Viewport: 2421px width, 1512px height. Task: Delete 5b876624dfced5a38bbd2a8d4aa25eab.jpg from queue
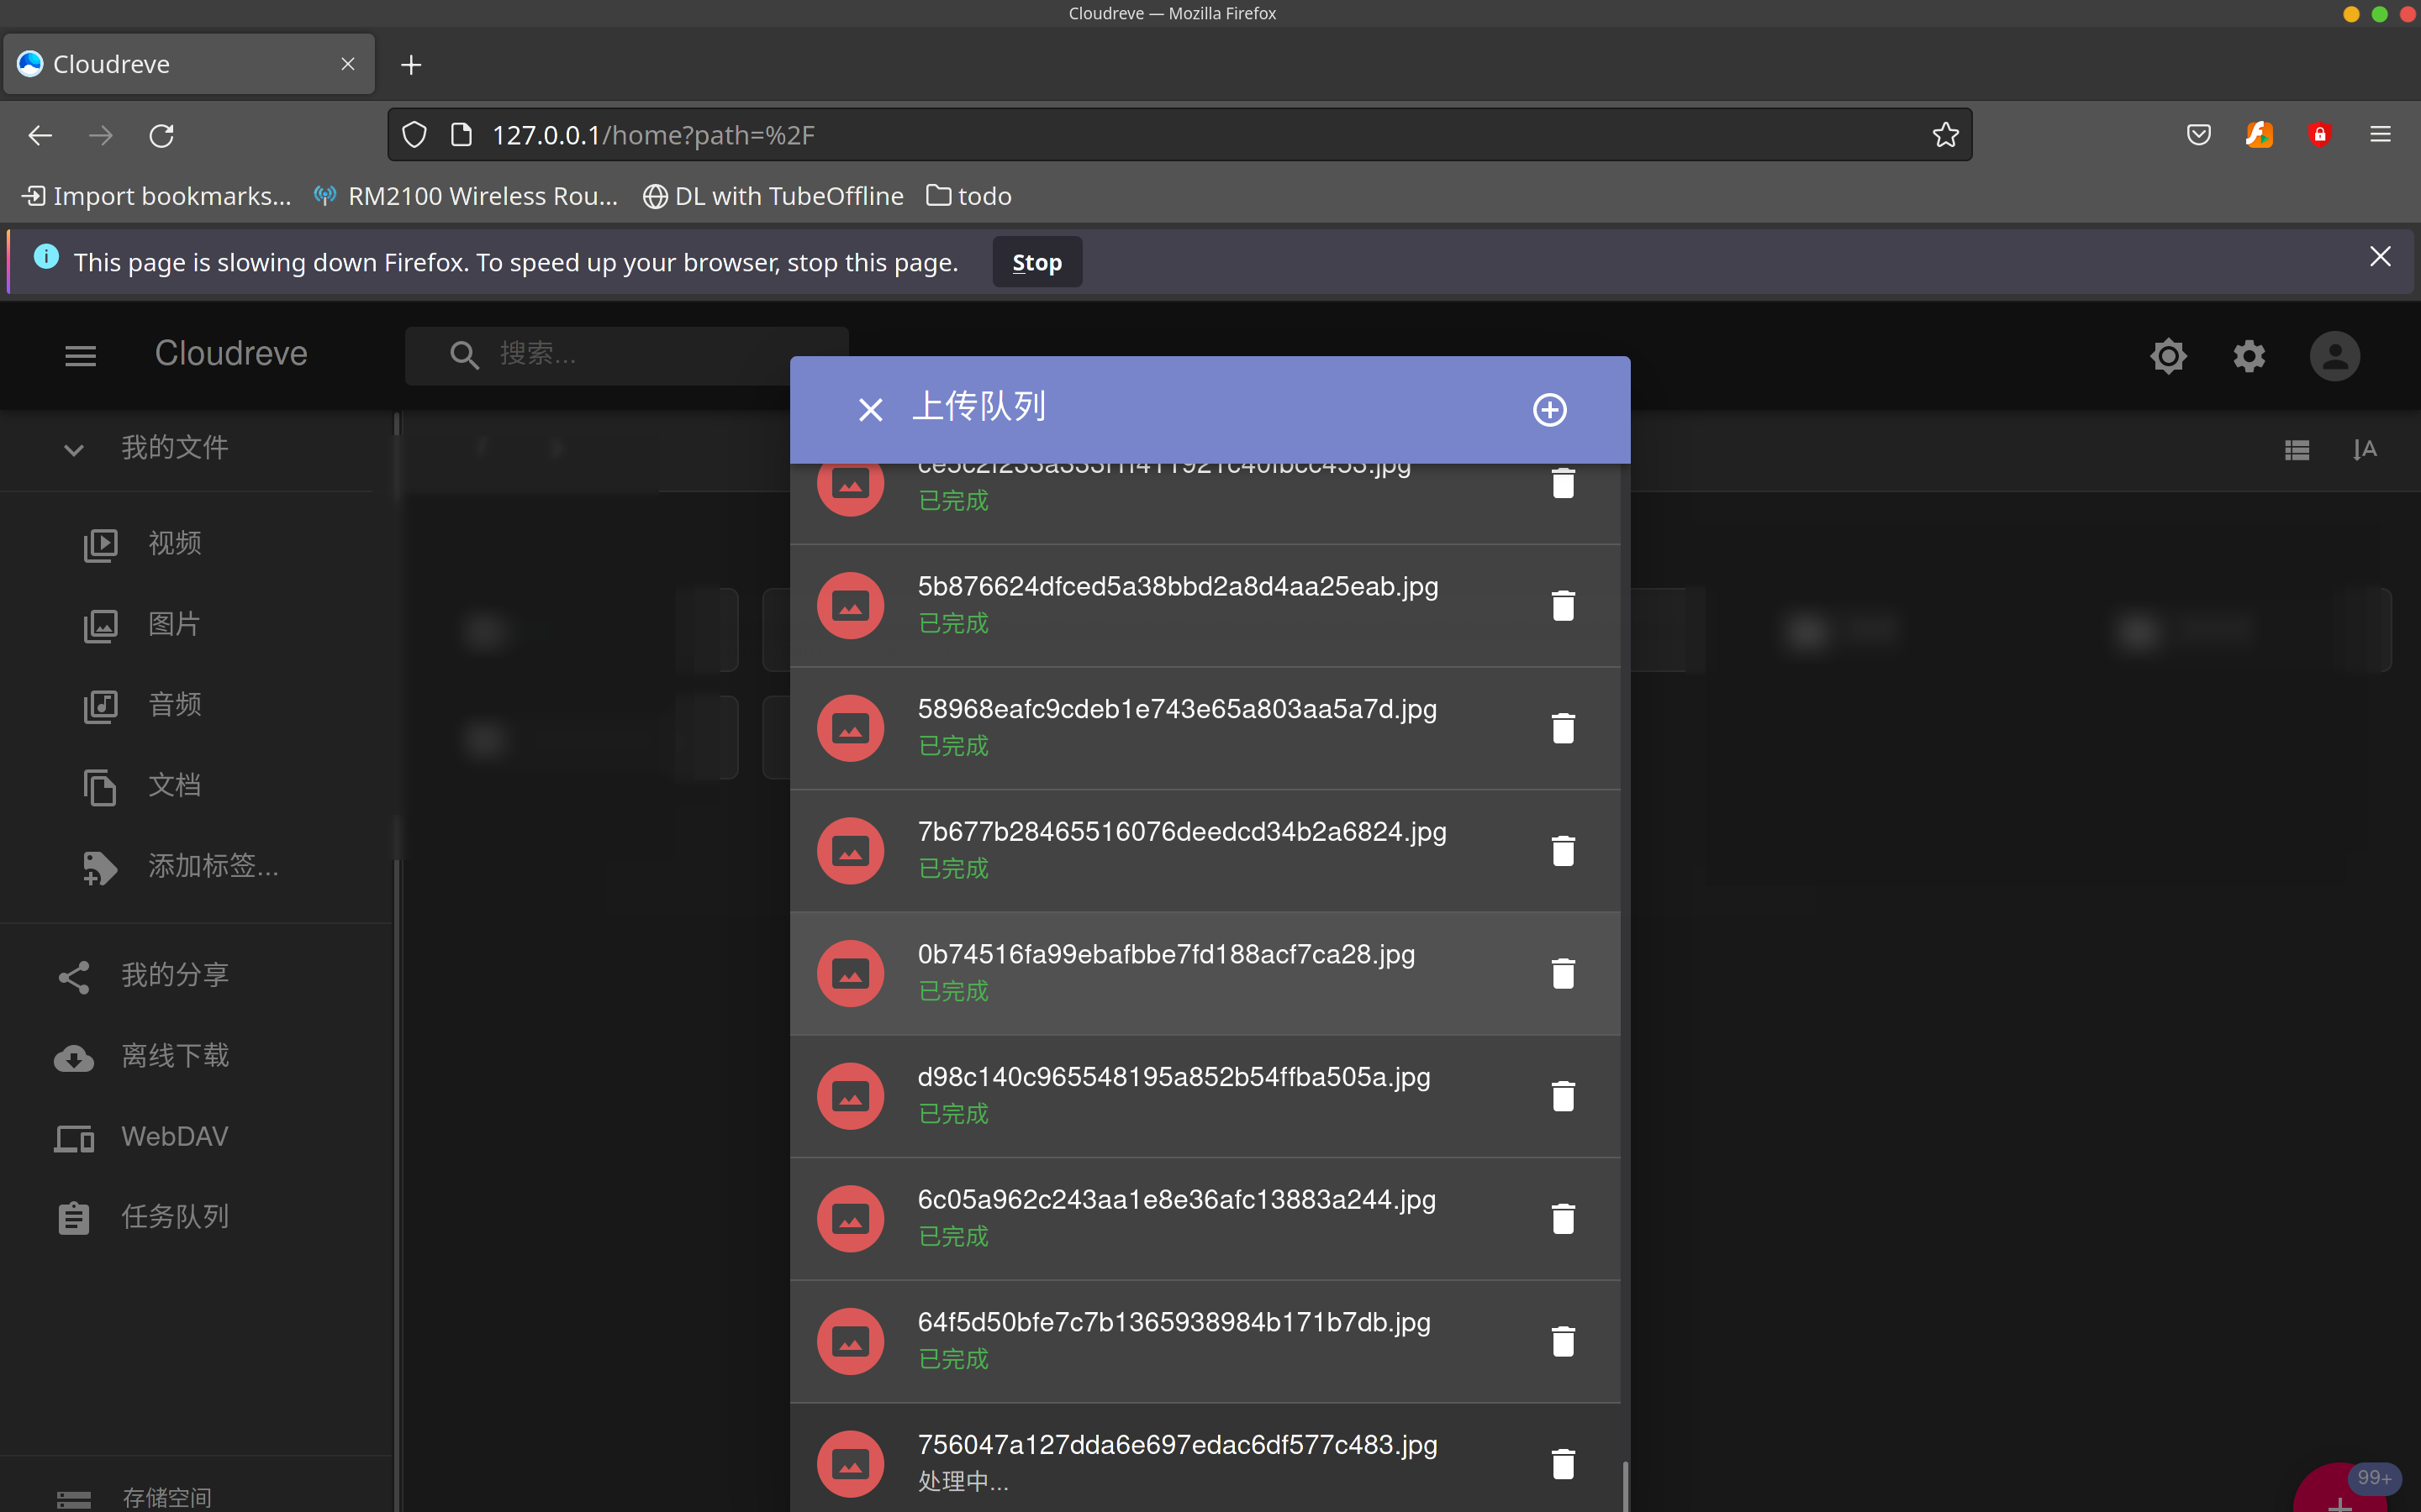[x=1563, y=605]
